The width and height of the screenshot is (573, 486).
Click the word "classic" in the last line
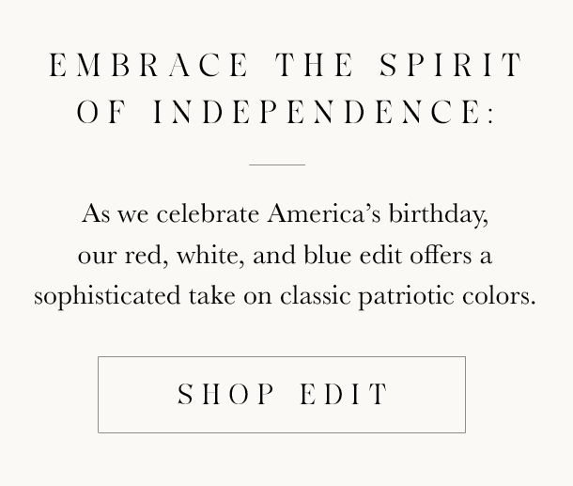316,296
